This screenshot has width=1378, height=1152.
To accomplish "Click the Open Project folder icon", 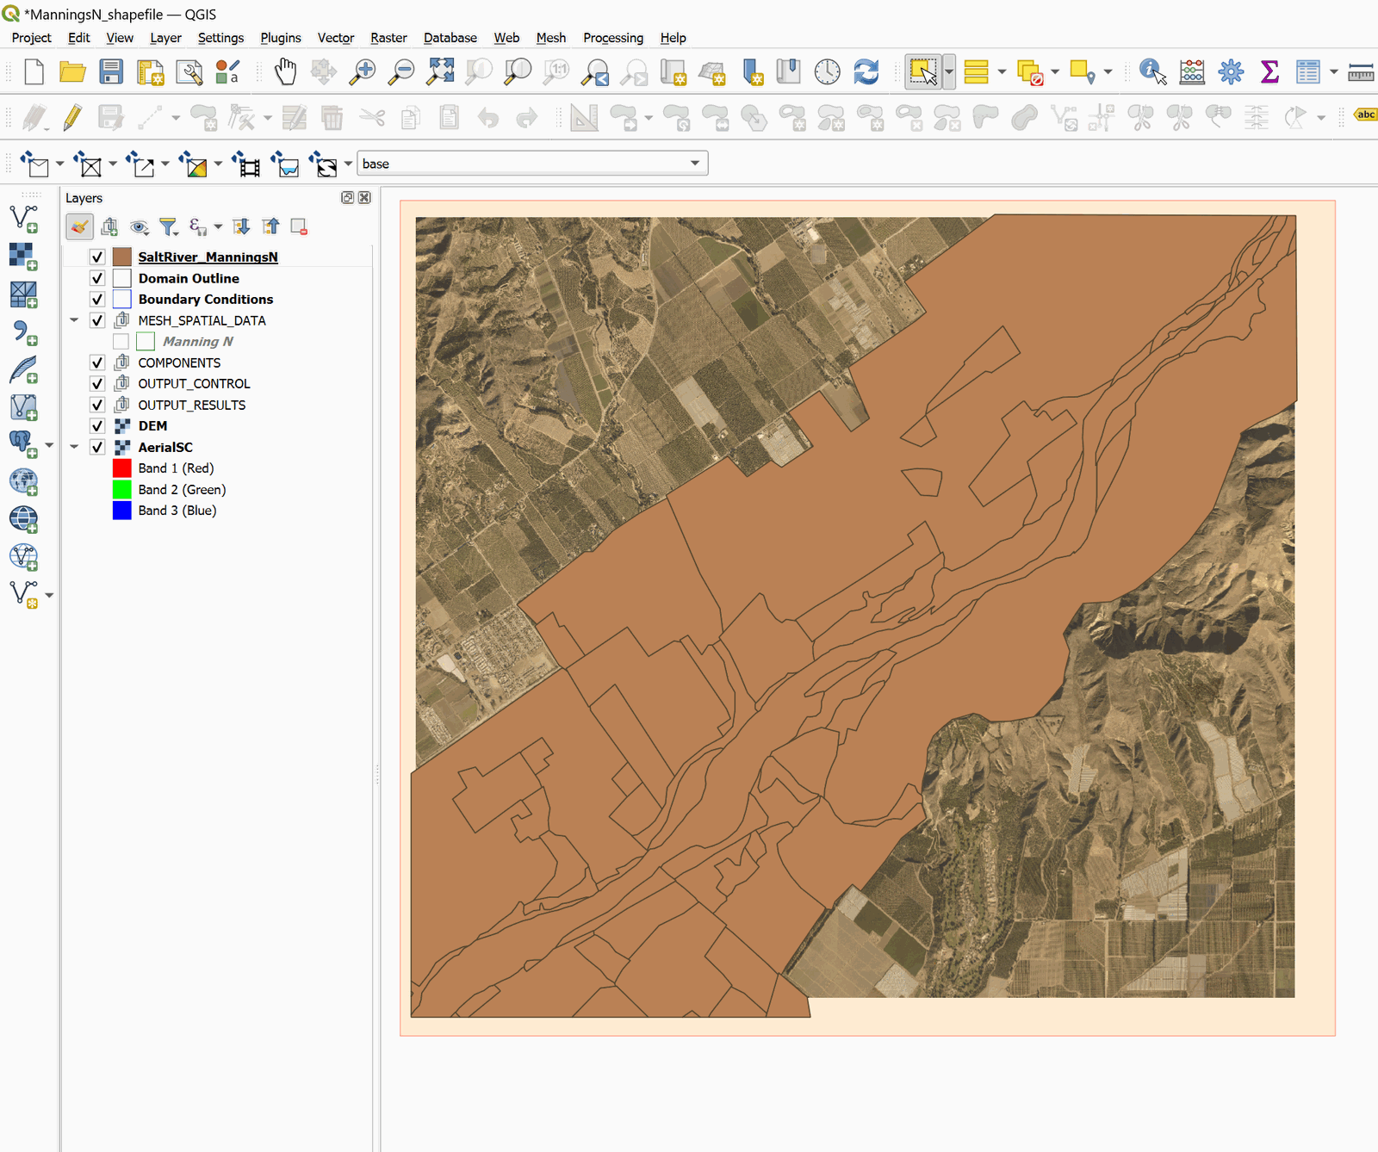I will click(72, 71).
